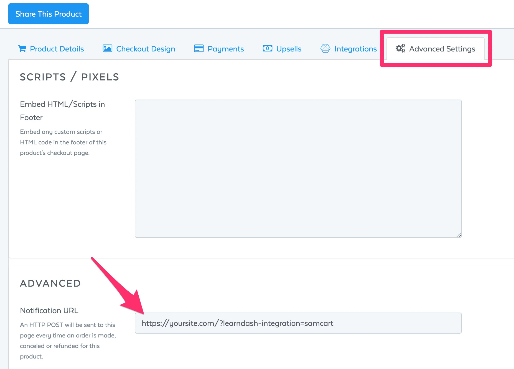Click the Notification URL label
The width and height of the screenshot is (514, 369).
point(49,310)
